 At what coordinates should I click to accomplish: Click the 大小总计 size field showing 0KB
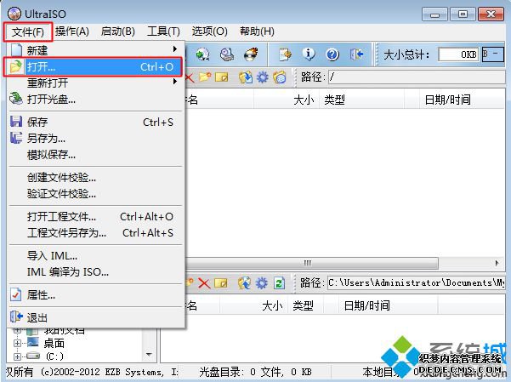click(x=458, y=54)
